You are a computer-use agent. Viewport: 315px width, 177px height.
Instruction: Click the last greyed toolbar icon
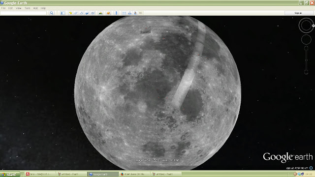141,13
